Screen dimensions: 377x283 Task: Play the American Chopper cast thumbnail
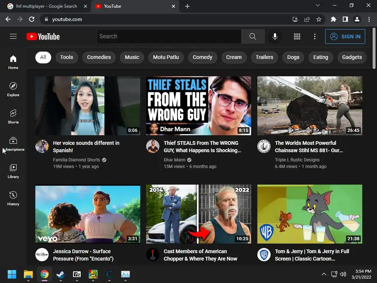(x=198, y=214)
